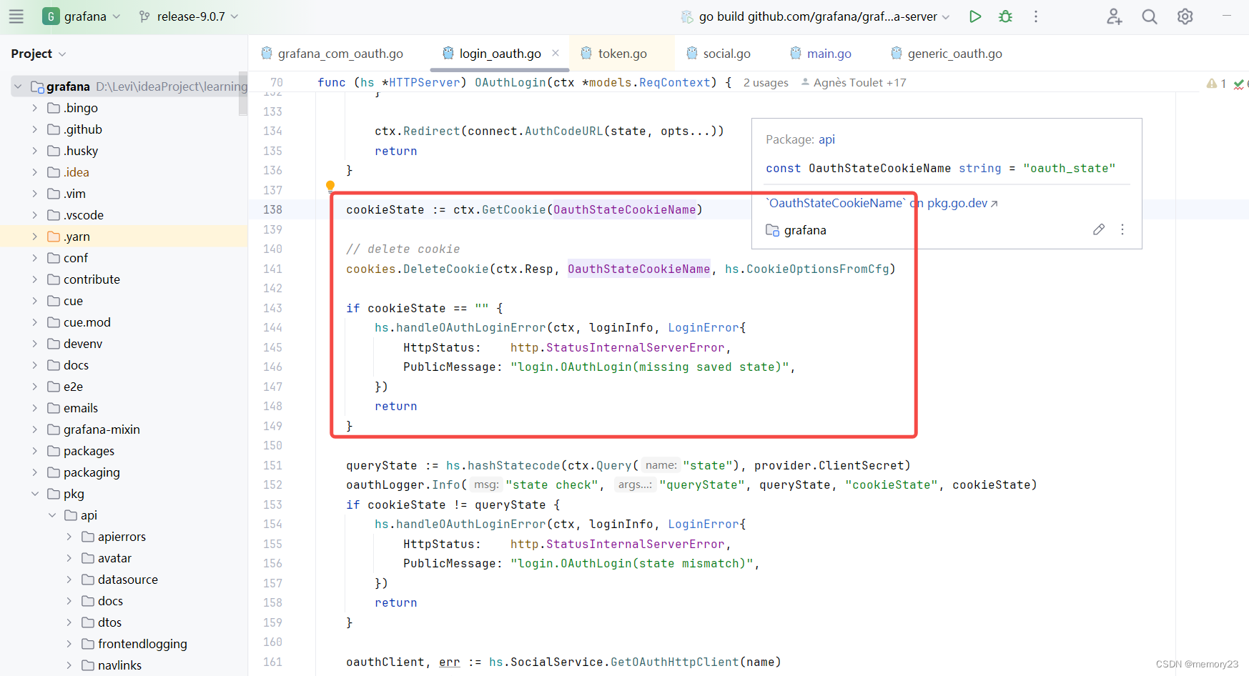Click edit pencil in documentation popup
The image size is (1249, 676).
pos(1099,229)
